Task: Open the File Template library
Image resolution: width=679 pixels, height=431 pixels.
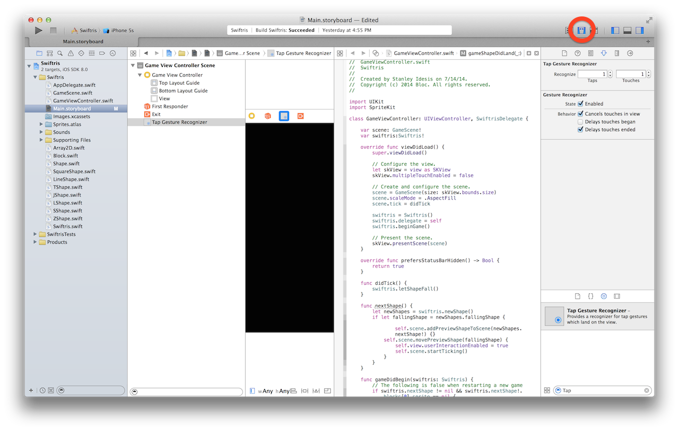Action: pyautogui.click(x=578, y=297)
